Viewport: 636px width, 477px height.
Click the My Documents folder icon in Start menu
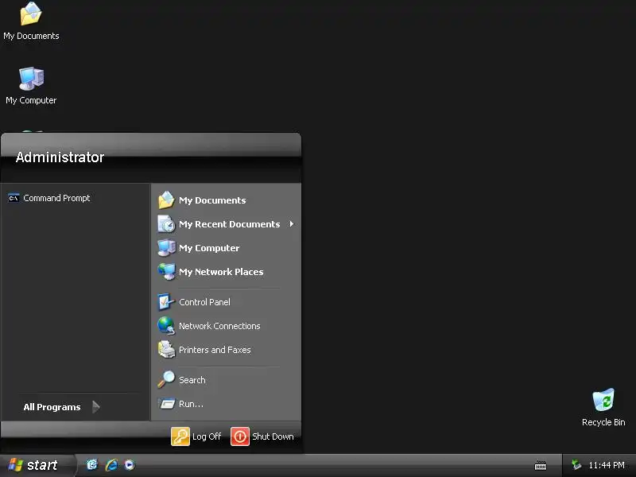pyautogui.click(x=166, y=200)
